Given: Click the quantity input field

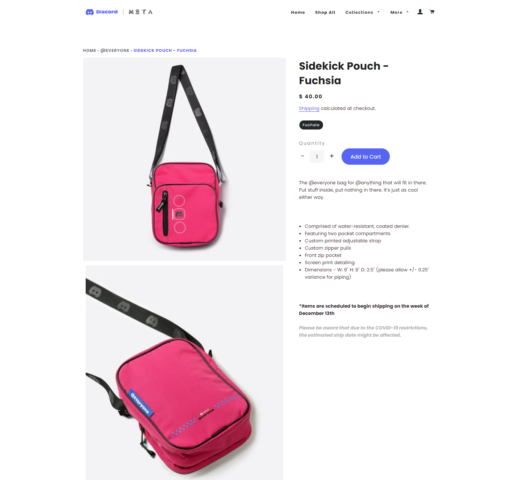Looking at the screenshot, I should (317, 157).
